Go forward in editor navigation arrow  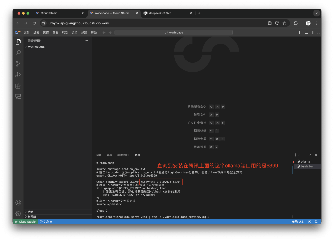[x=110, y=32]
